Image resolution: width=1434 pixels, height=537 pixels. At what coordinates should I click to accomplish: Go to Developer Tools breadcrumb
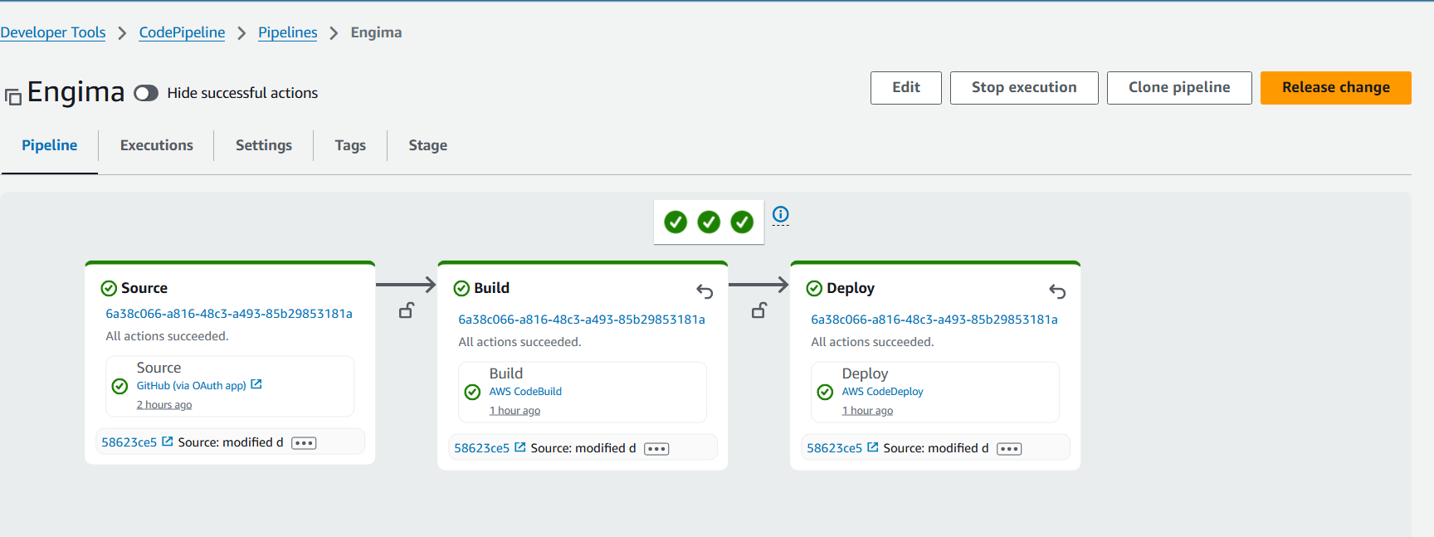53,32
